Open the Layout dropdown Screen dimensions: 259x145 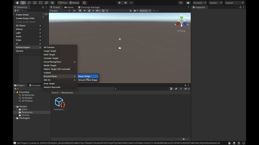point(234,3)
